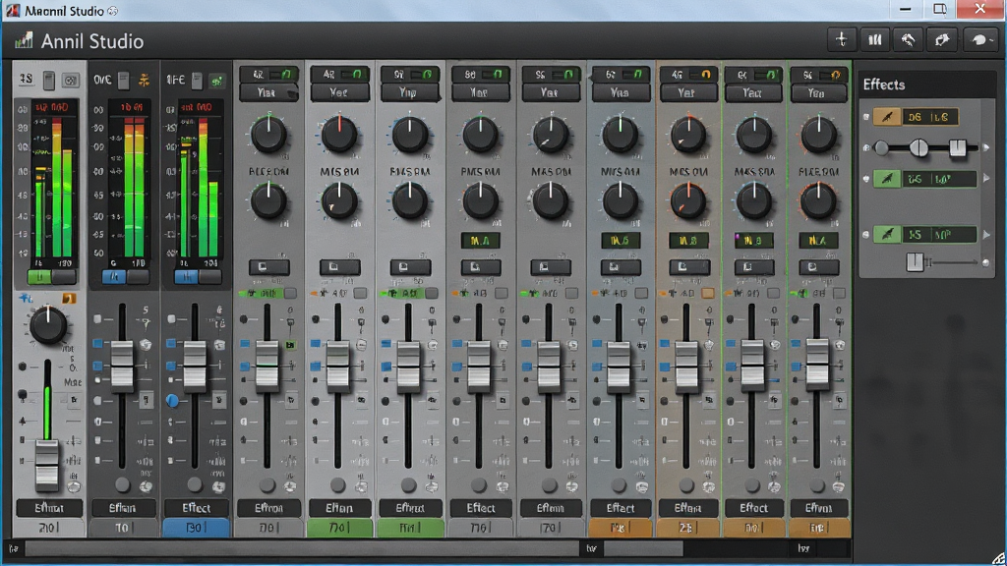Click the export arrow icon in top toolbar
The height and width of the screenshot is (566, 1007).
(x=941, y=39)
